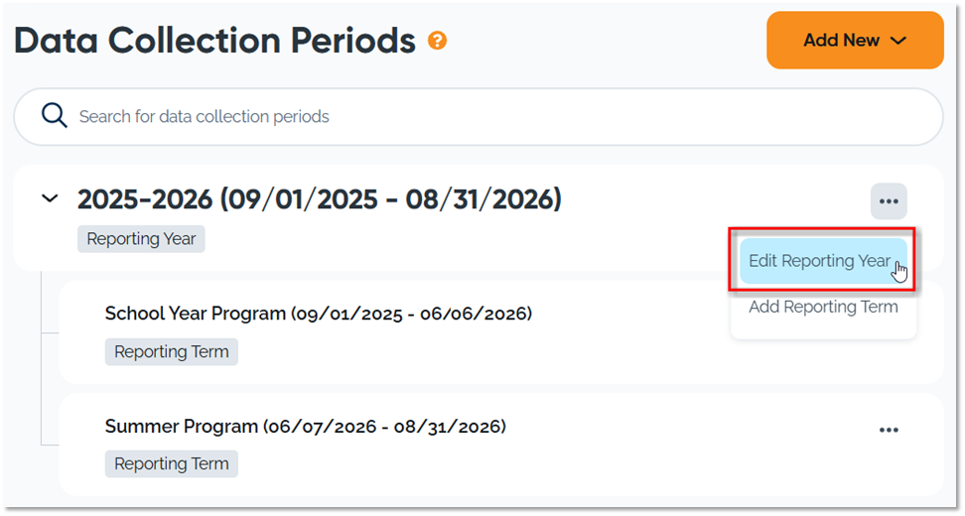This screenshot has height=516, width=965.
Task: Click the orange help question mark icon
Action: [437, 41]
